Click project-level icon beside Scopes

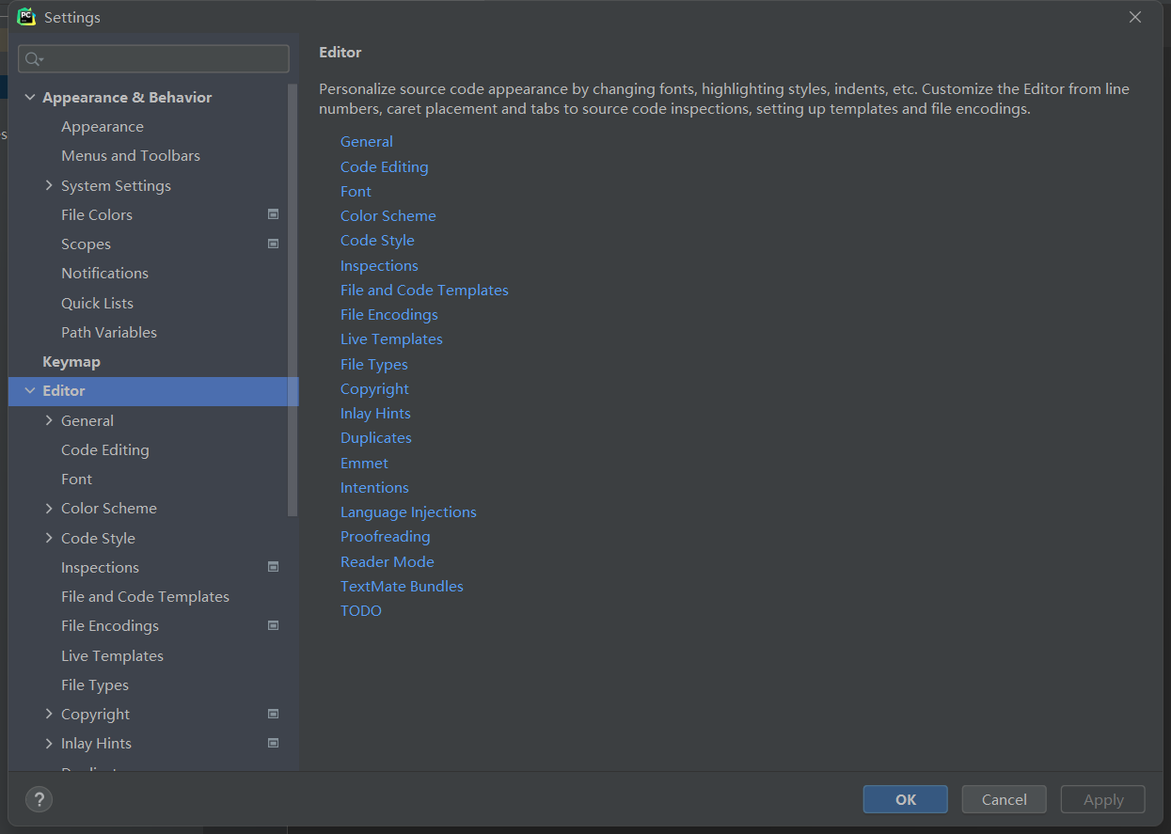coord(273,244)
